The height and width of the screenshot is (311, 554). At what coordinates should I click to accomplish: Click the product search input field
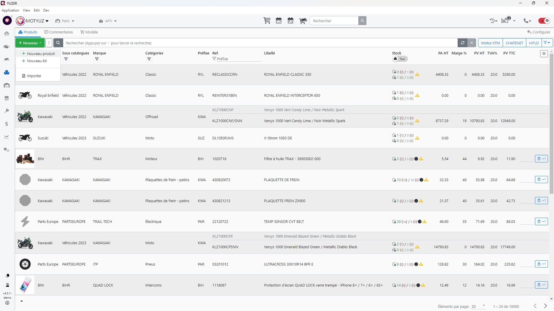pyautogui.click(x=260, y=43)
